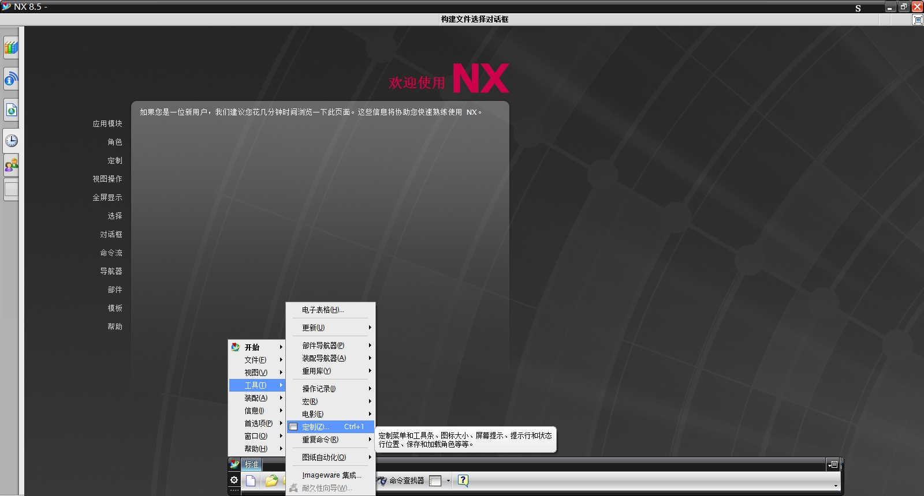Open the 应用模块 welcome page link

point(107,123)
